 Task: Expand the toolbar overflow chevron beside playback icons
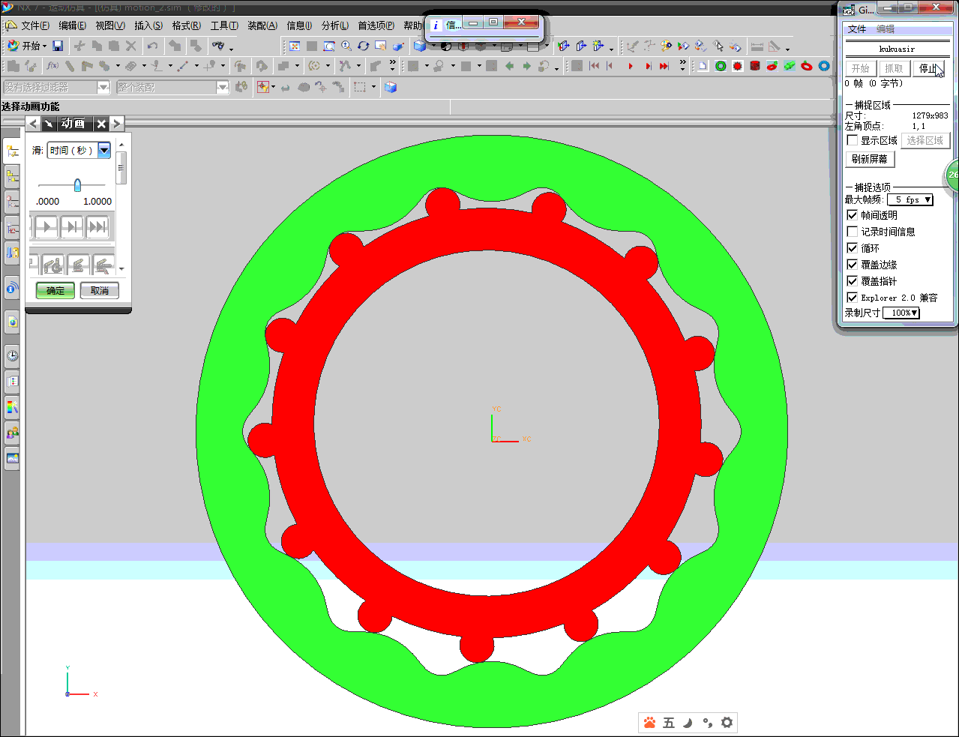pos(682,66)
